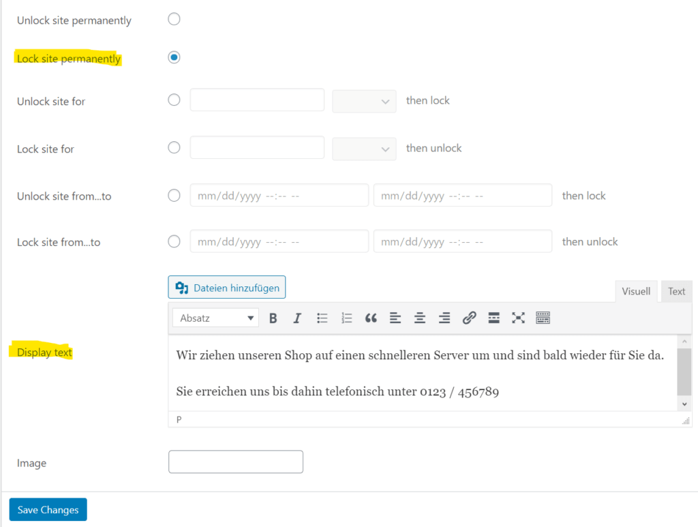Switch to the Text editor tab
698x527 pixels.
pos(676,291)
